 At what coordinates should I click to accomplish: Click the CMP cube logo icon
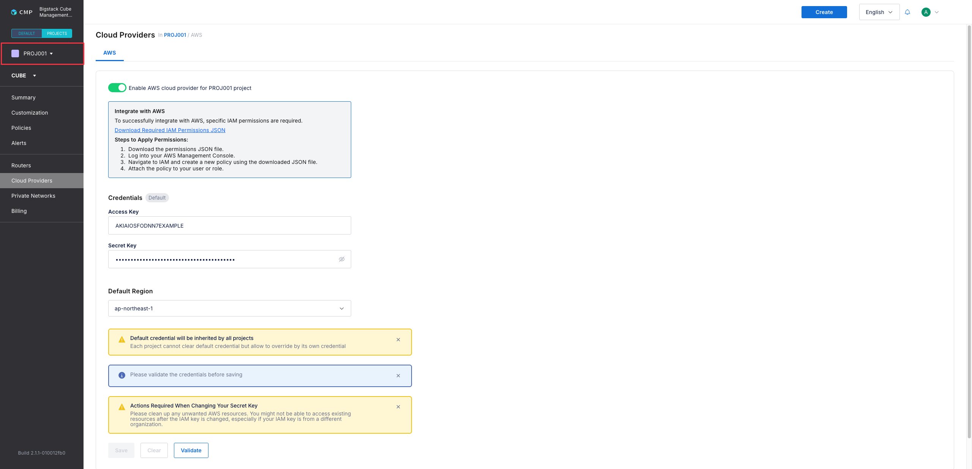coord(14,12)
